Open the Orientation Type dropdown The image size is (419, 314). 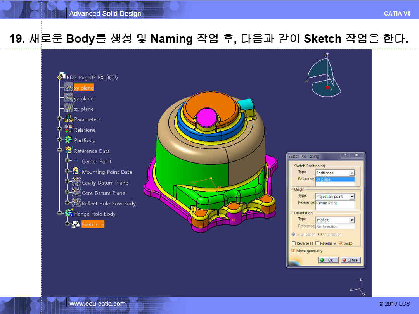(351, 220)
